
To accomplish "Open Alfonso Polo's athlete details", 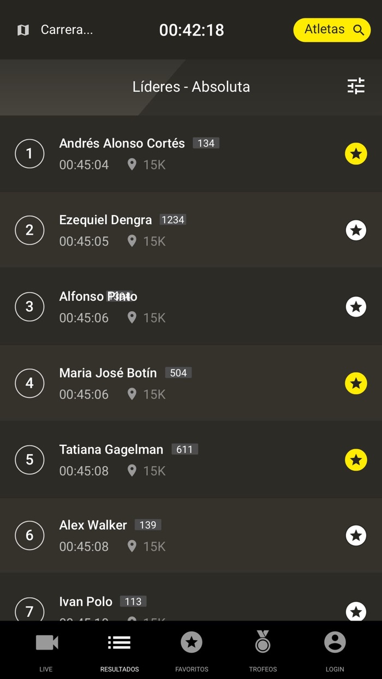I will click(x=98, y=297).
